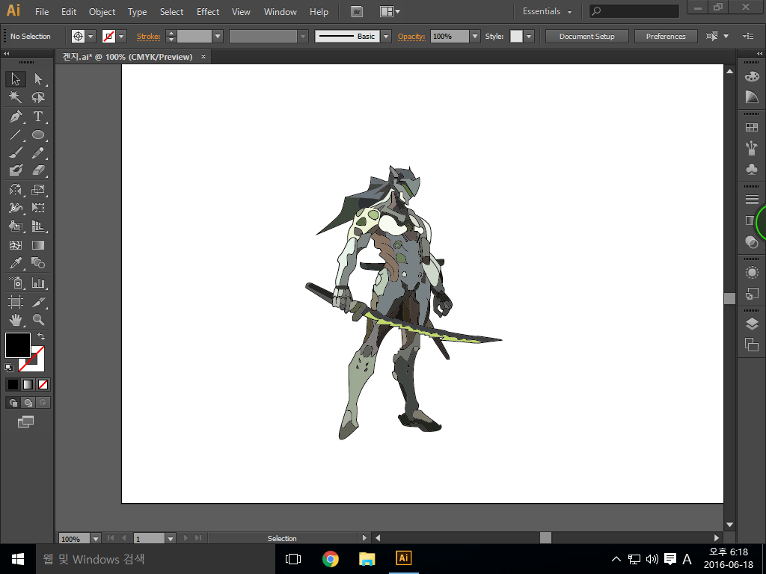Expand the Opacity 100% dropdown
The image size is (766, 574).
[474, 36]
